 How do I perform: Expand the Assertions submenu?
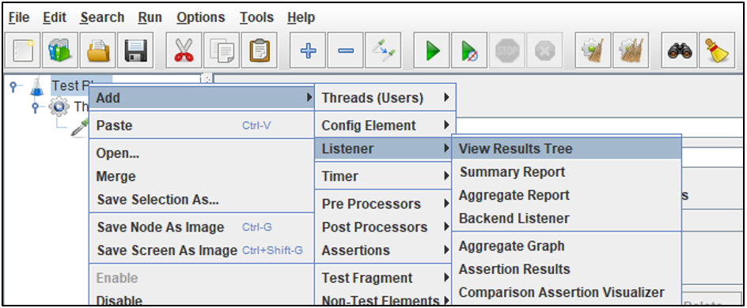pyautogui.click(x=384, y=250)
